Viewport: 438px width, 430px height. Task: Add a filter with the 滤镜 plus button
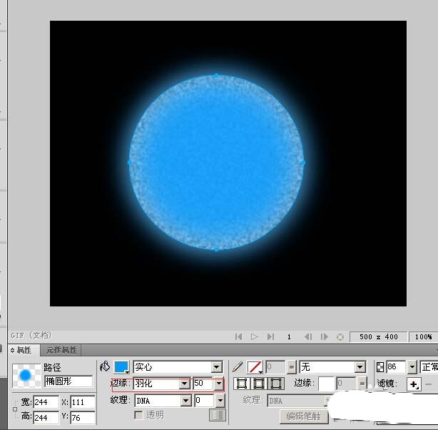coord(414,384)
